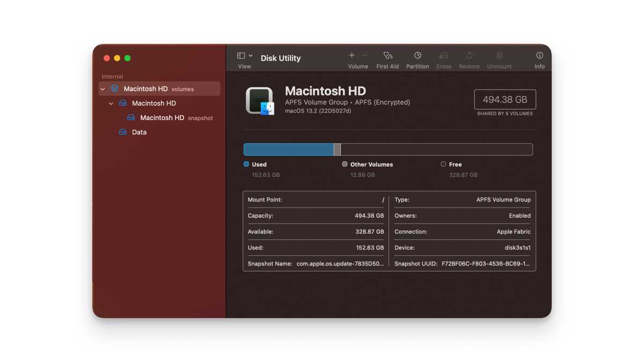Click the 12.88 GB Other Volumes value
644x362 pixels.
click(362, 175)
